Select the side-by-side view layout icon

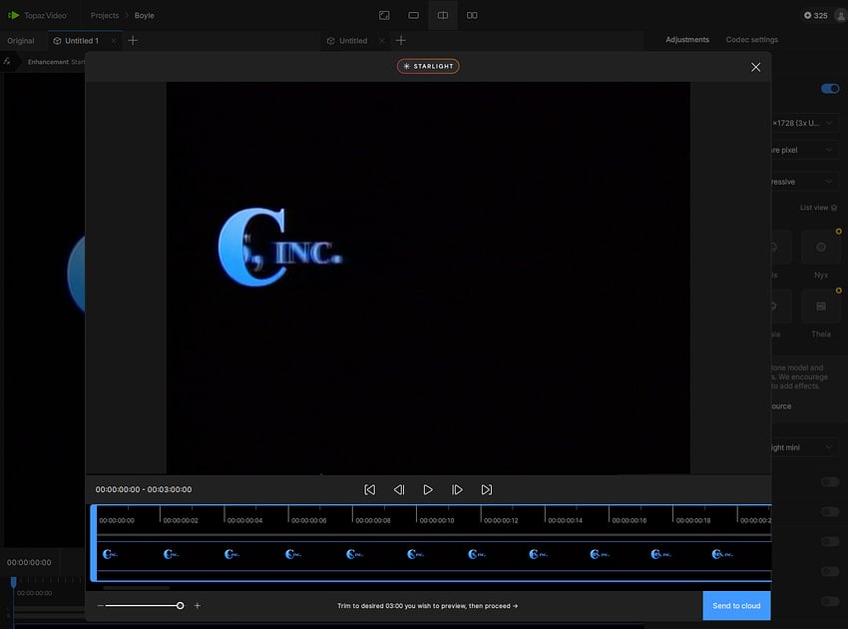[x=472, y=15]
